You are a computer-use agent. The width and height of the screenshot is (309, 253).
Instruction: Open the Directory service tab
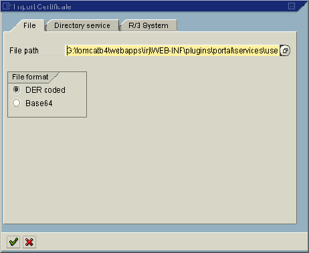pyautogui.click(x=82, y=25)
